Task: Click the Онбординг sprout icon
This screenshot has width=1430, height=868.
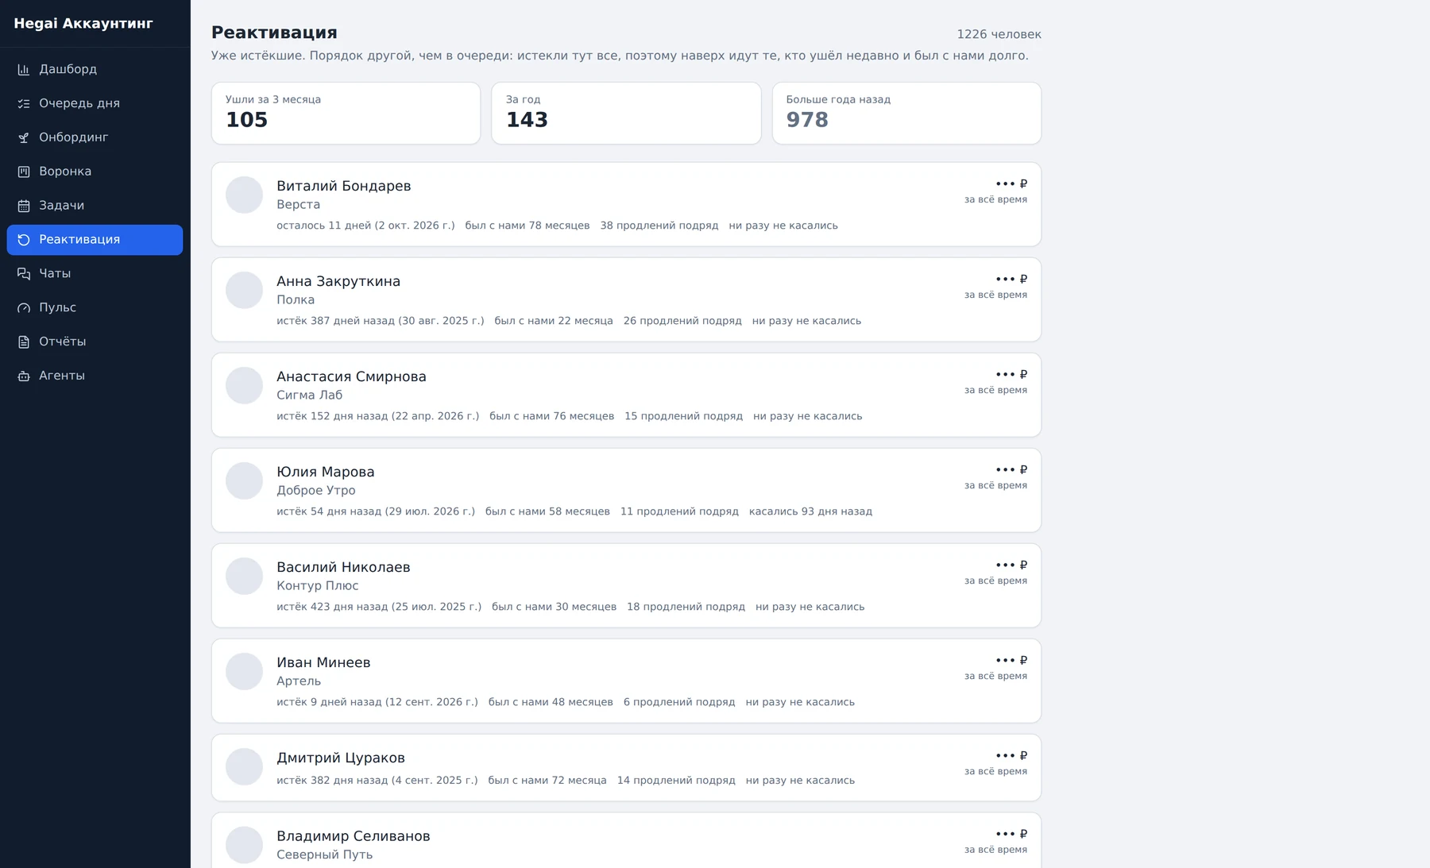Action: [x=24, y=138]
